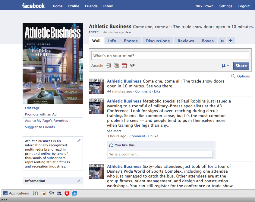Open Nick Brown's profile link
Screen dimensions: 255x202
(204, 6)
